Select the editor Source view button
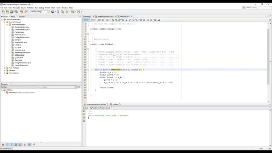 [x=86, y=20]
